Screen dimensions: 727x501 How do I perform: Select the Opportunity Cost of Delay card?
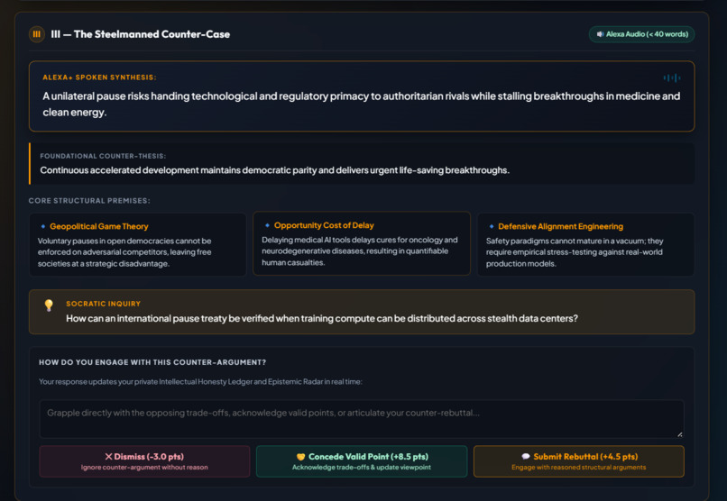coord(362,243)
